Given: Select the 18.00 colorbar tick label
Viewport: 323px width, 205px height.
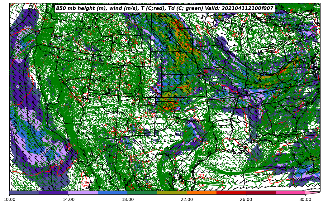Looking at the screenshot, I should click(x=128, y=199).
